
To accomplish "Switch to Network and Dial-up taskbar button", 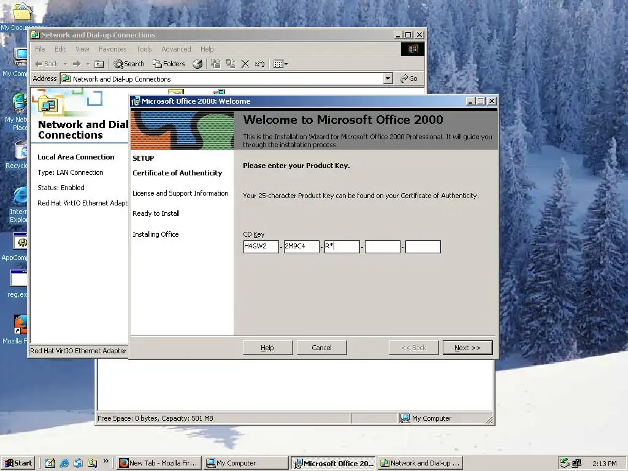I will point(421,463).
